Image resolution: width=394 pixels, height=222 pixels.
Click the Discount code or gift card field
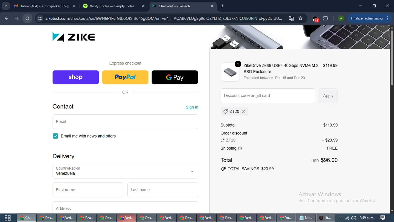268,96
